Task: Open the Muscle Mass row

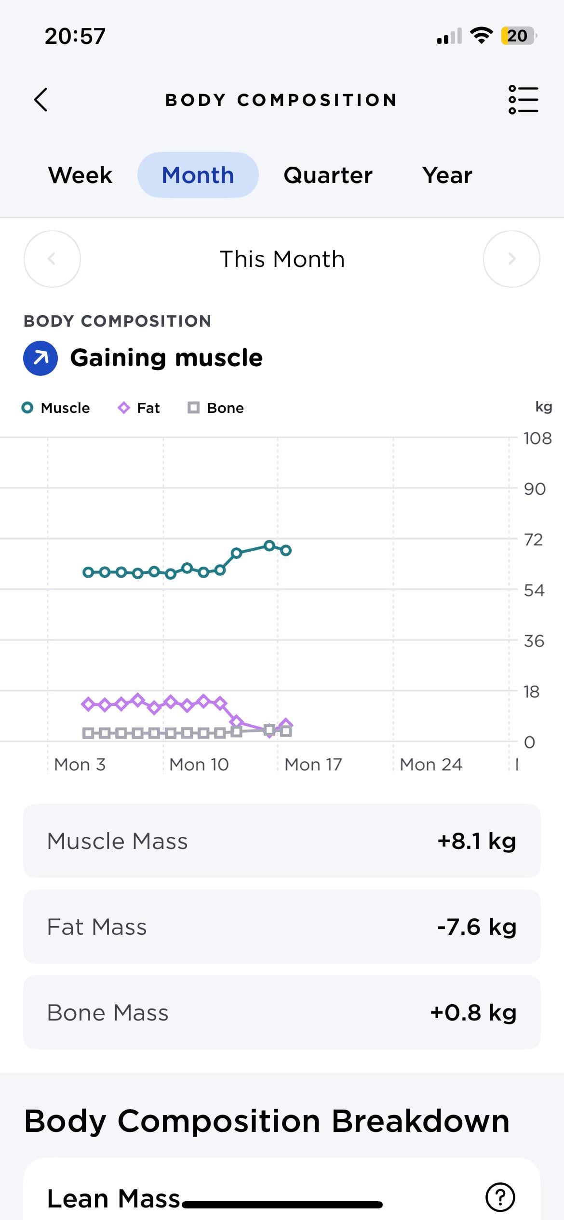Action: click(282, 841)
